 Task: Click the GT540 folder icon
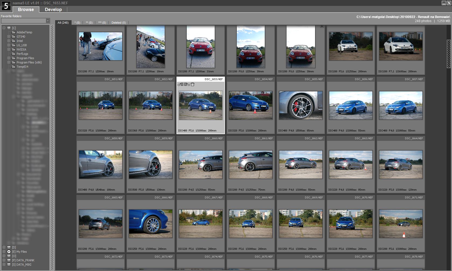click(x=14, y=37)
